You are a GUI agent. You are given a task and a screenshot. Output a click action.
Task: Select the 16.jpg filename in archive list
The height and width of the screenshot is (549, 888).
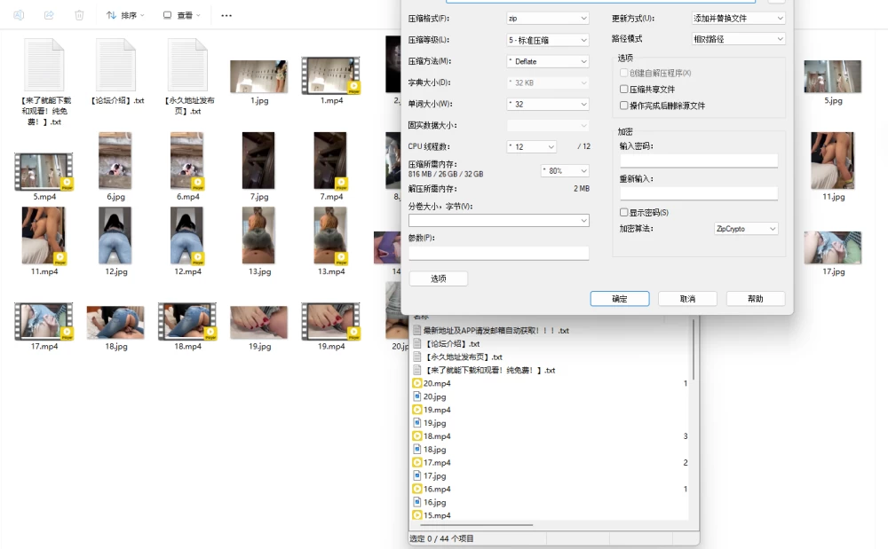click(x=435, y=502)
